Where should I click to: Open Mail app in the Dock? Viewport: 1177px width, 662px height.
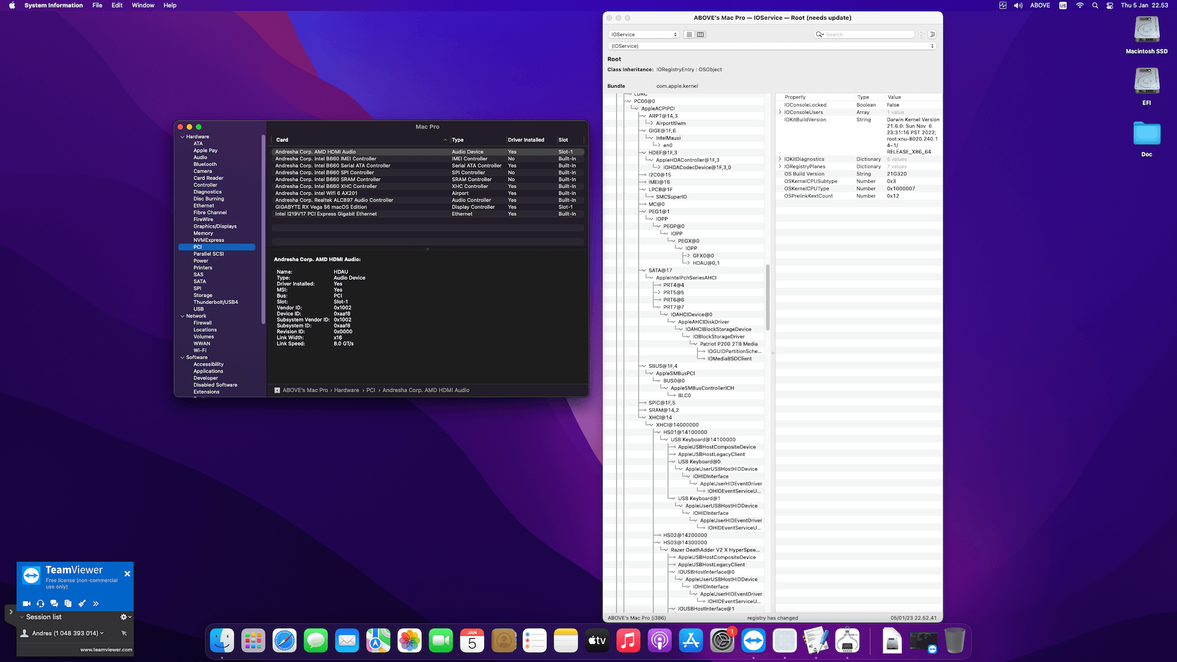point(347,641)
